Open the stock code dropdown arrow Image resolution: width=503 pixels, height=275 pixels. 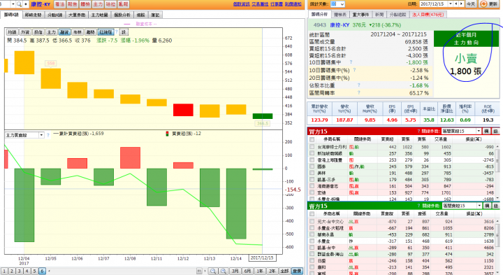coord(13,4)
